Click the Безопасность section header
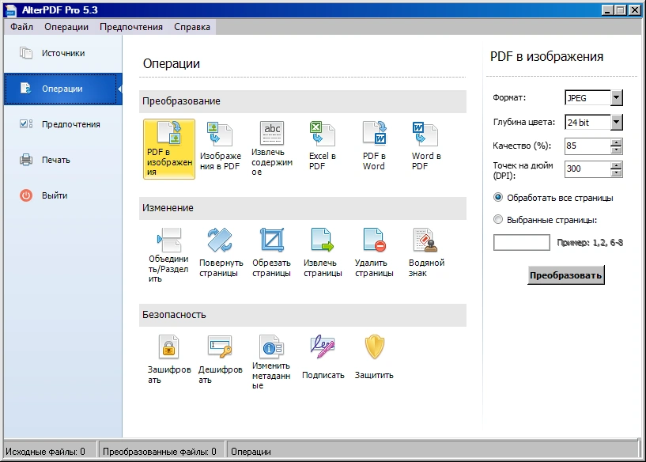646x462 pixels. 303,315
